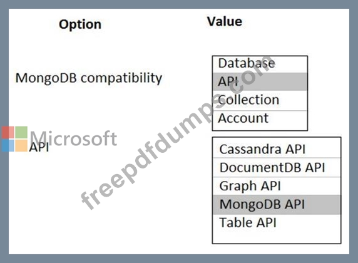Click the Value column header

(x=225, y=22)
